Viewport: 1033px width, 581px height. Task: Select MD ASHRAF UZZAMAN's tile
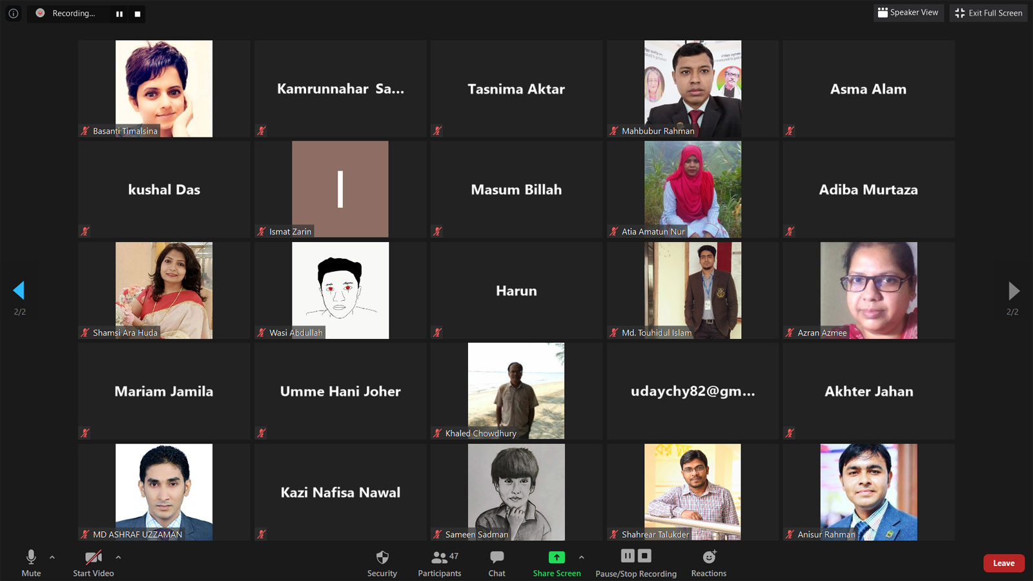164,492
